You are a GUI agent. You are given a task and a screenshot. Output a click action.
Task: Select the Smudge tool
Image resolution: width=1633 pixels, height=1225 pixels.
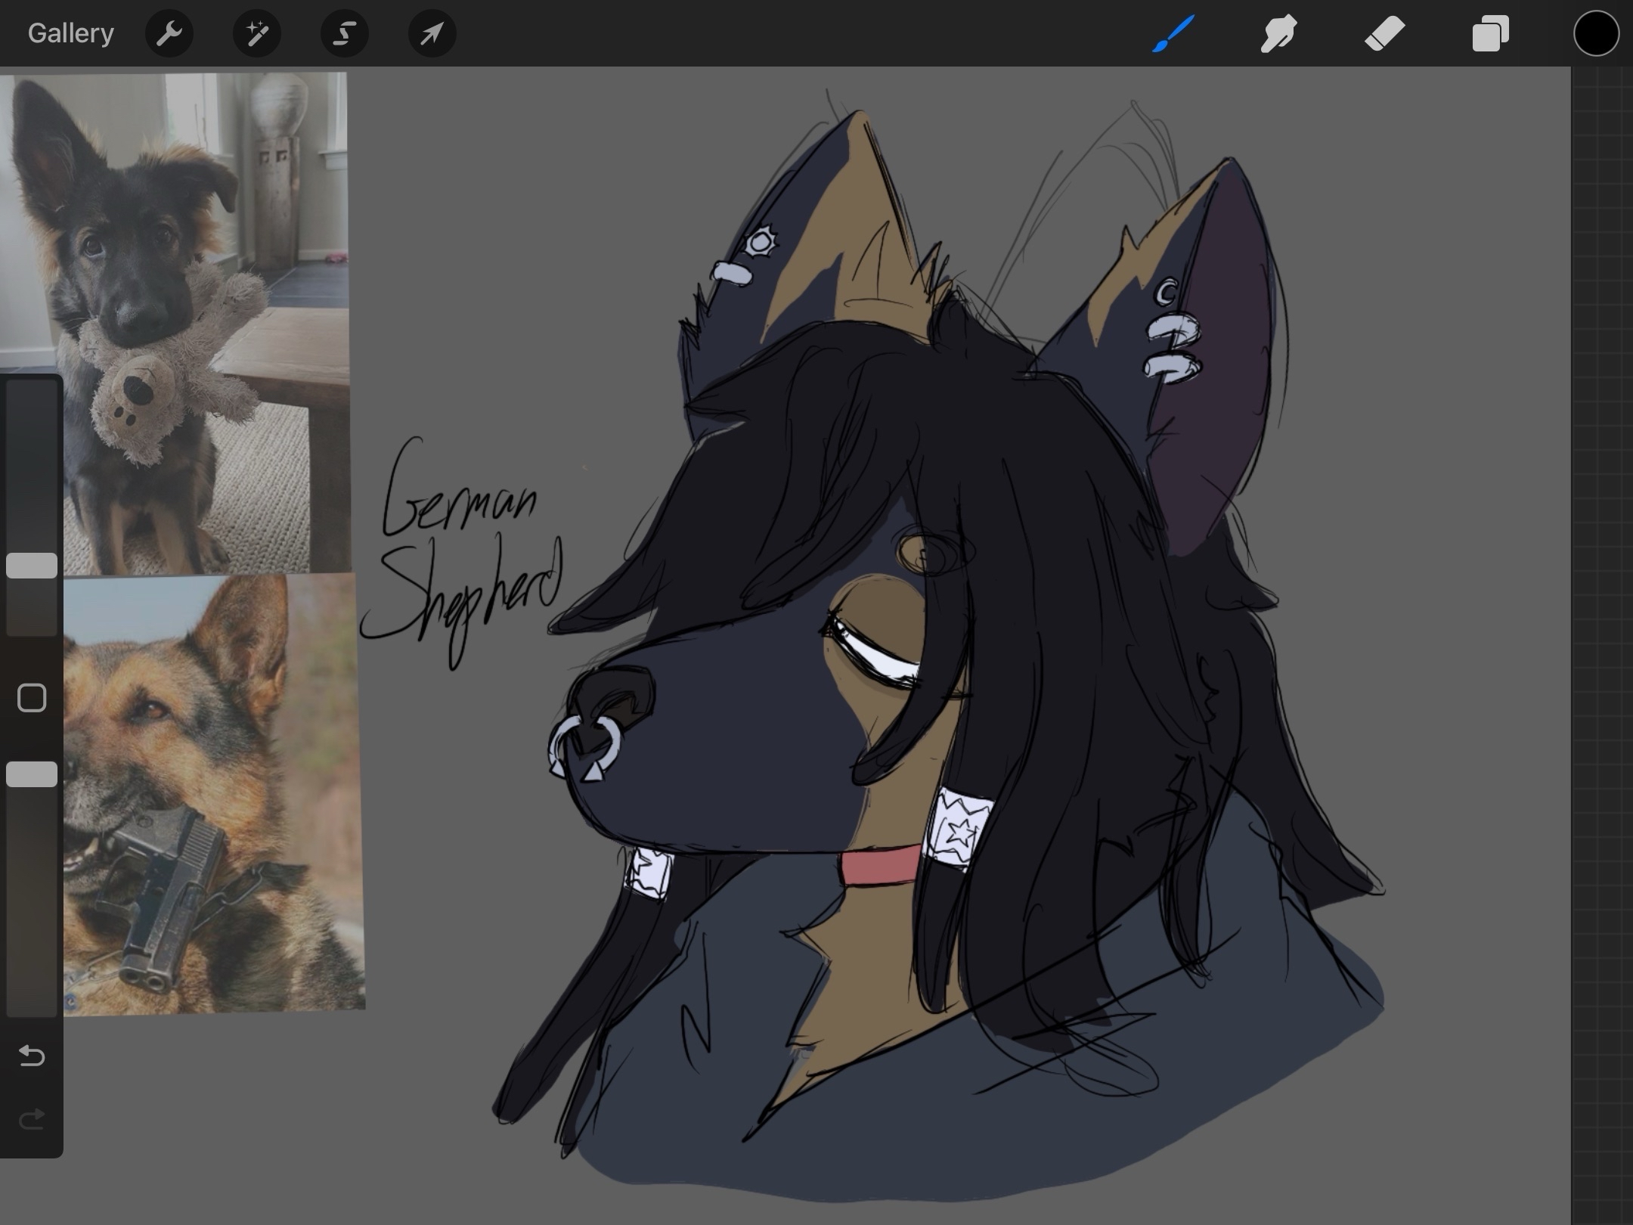tap(1278, 33)
